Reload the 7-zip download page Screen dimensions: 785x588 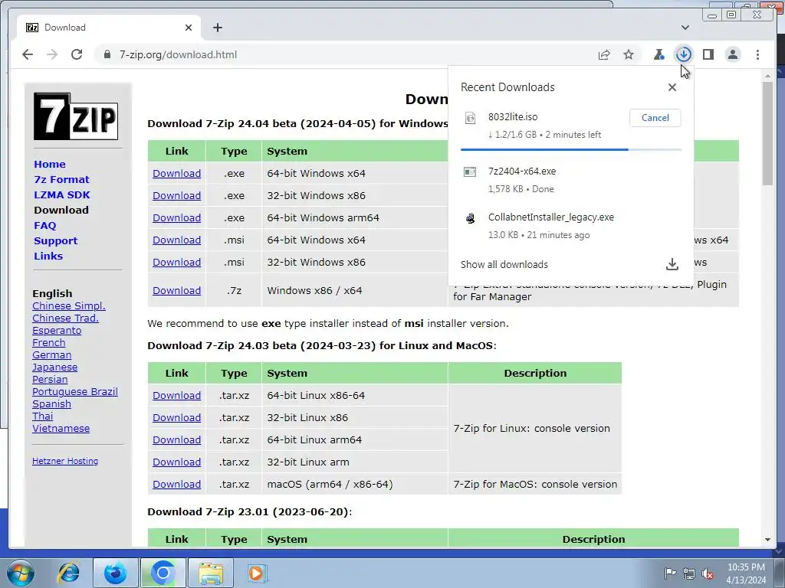click(77, 54)
